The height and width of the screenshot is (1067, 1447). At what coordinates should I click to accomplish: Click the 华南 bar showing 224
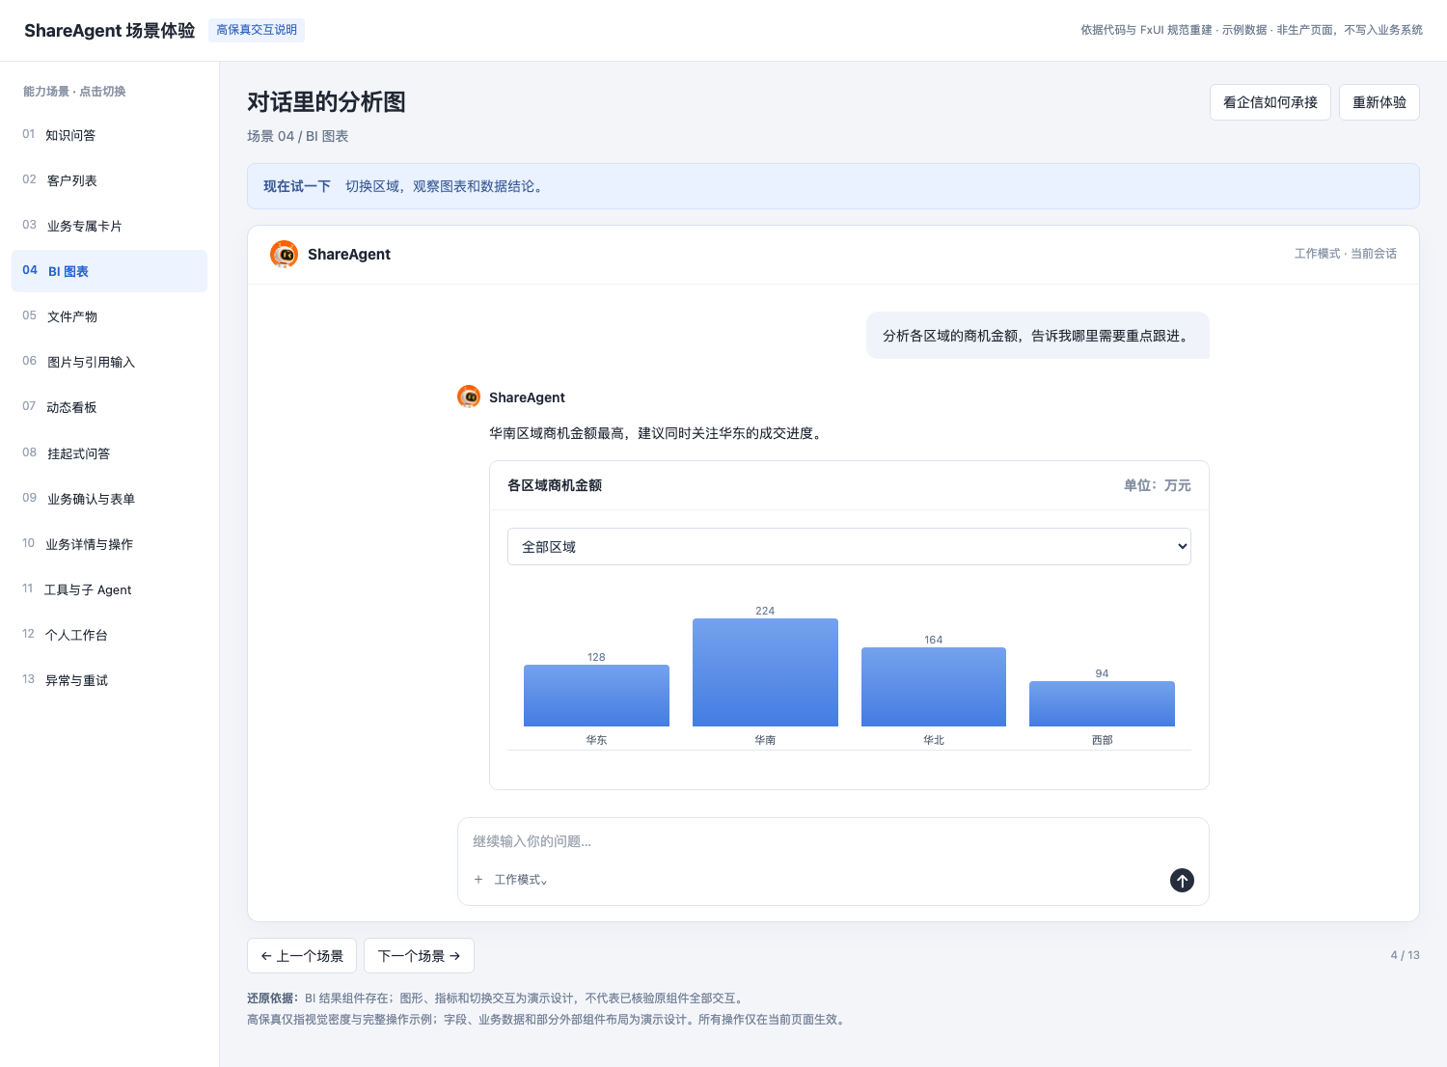[765, 672]
